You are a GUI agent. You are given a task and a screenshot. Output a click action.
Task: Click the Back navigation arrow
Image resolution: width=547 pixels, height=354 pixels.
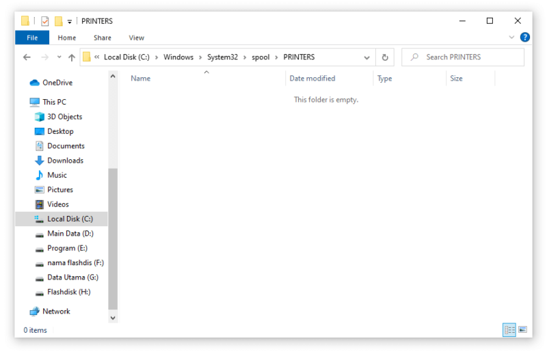click(27, 57)
